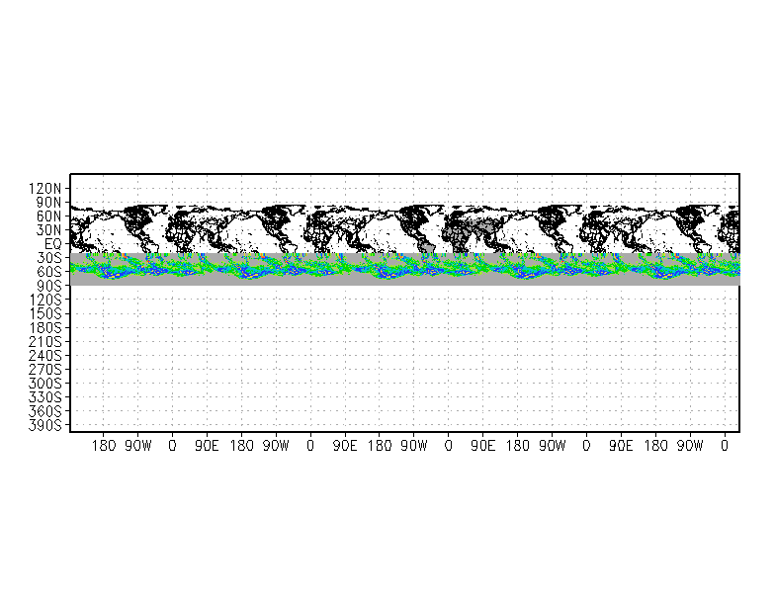Select the 90N latitude label
The image size is (775, 605).
(48, 202)
